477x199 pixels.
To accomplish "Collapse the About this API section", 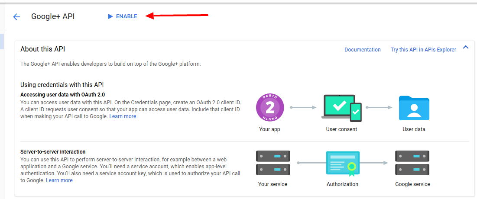I will 466,47.
